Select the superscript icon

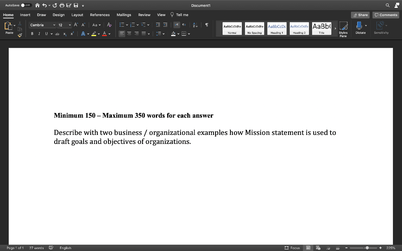pyautogui.click(x=71, y=34)
